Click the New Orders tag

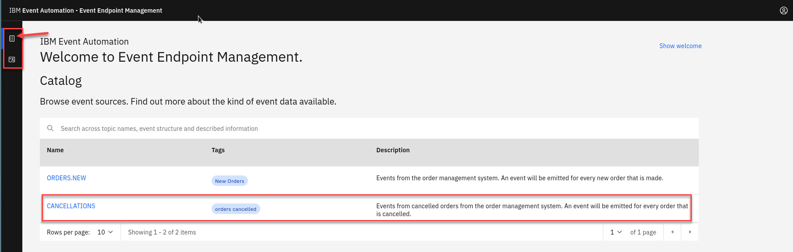(230, 181)
